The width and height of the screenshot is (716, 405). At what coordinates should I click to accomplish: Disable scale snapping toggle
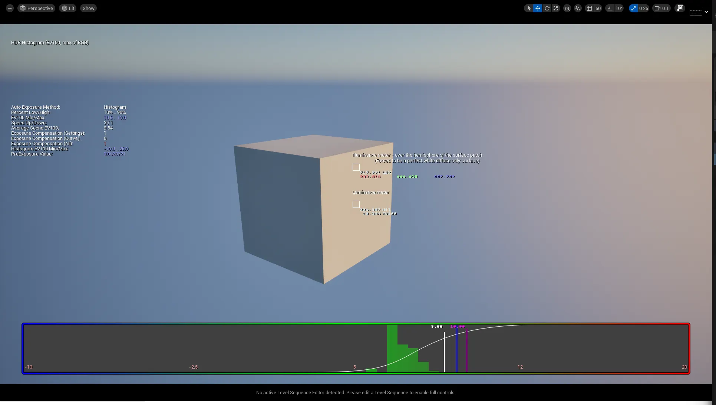pos(633,8)
